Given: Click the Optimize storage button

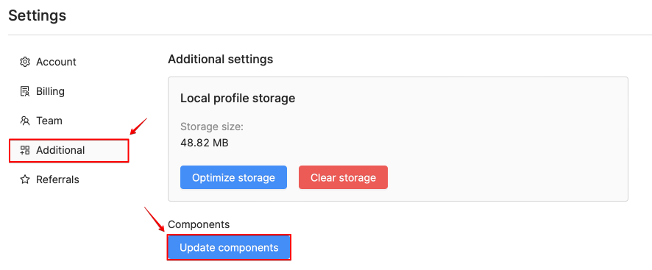Looking at the screenshot, I should pyautogui.click(x=233, y=177).
